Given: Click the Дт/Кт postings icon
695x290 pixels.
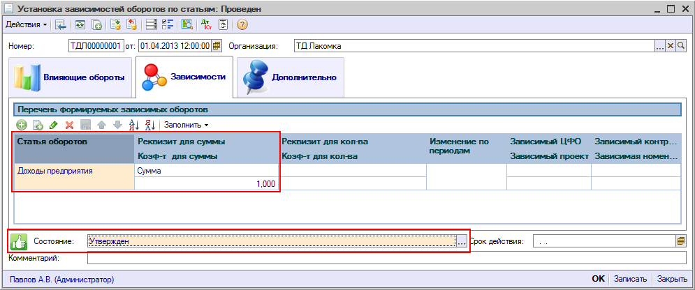Looking at the screenshot, I should pyautogui.click(x=206, y=24).
